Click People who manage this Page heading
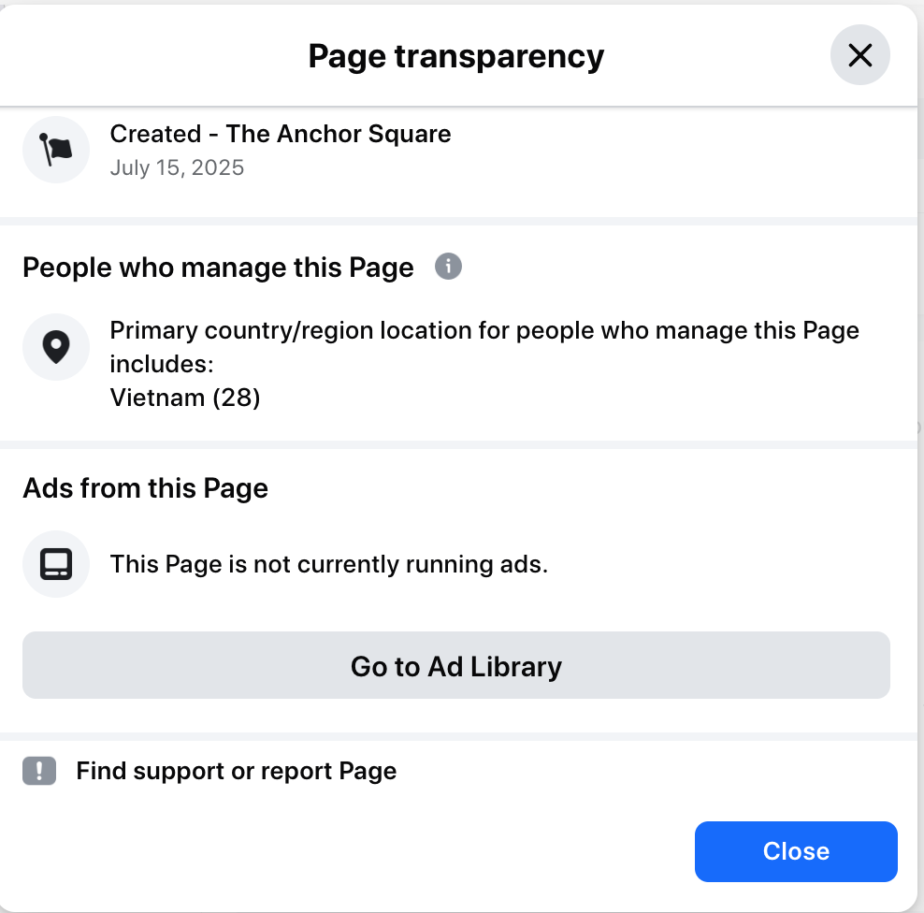 click(x=218, y=268)
